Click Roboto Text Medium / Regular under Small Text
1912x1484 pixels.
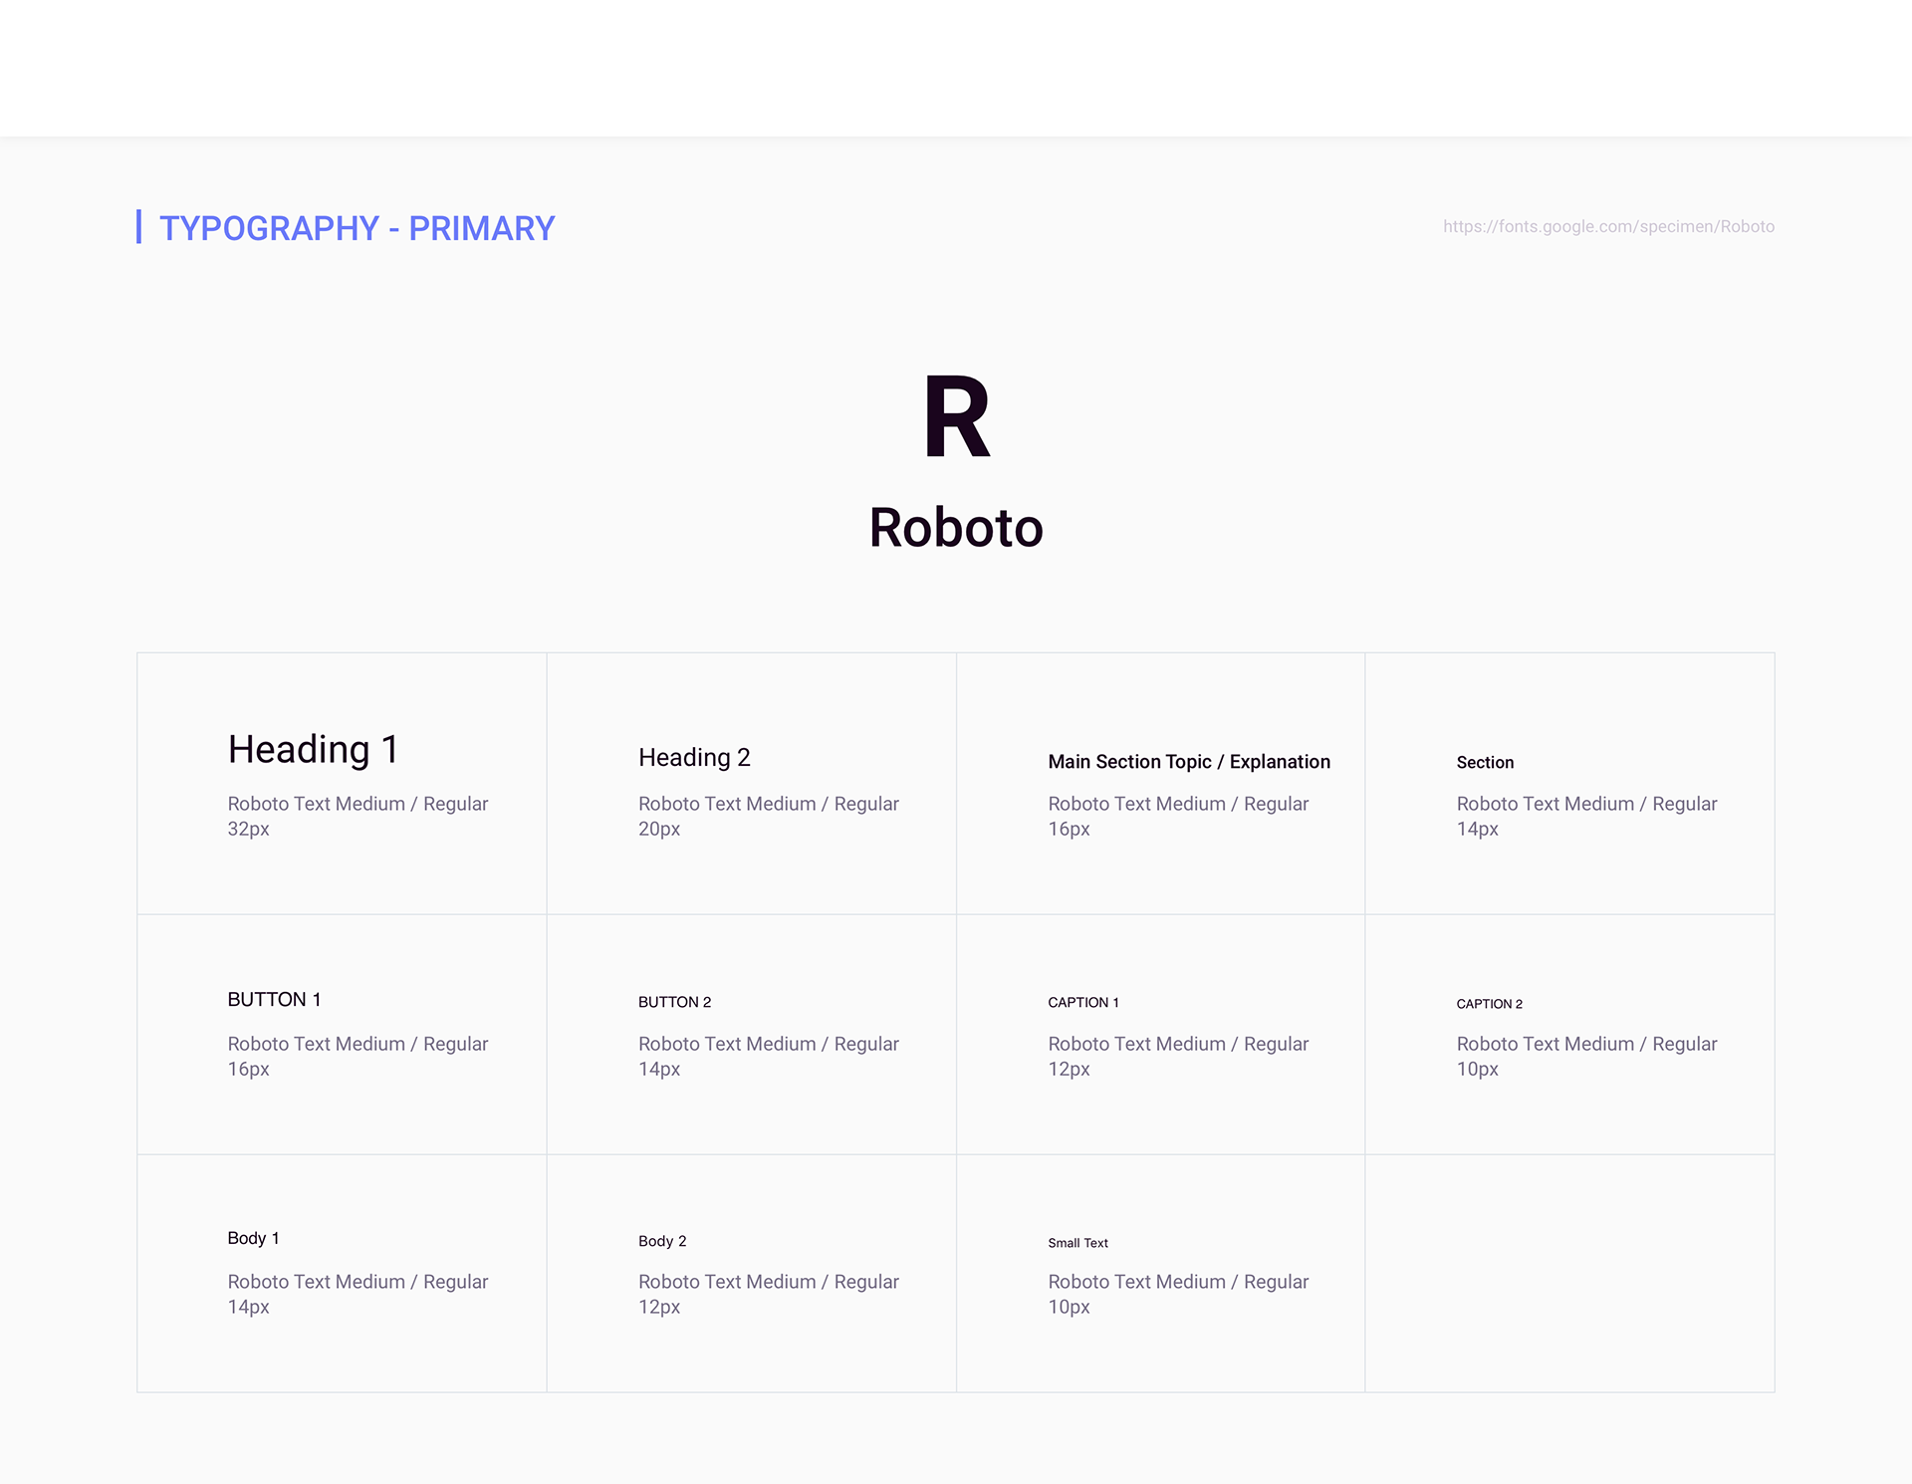[1178, 1282]
